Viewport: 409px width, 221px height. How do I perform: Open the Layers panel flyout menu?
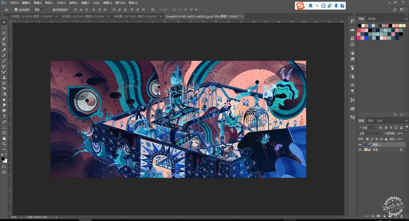(x=406, y=121)
